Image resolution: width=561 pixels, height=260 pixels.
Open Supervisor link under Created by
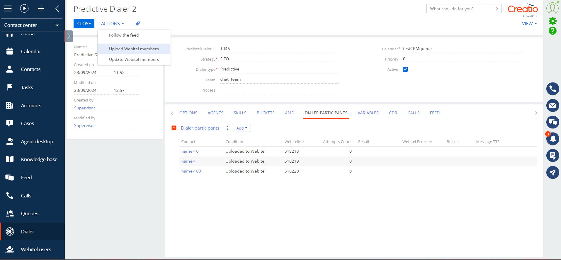(84, 108)
